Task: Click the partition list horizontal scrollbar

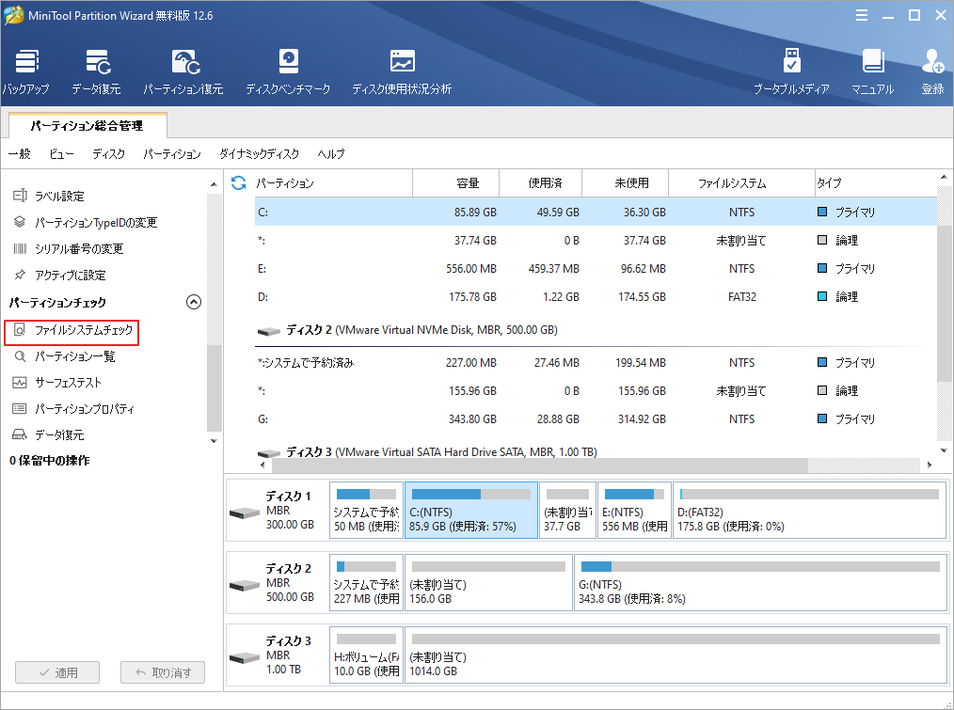Action: coord(540,465)
